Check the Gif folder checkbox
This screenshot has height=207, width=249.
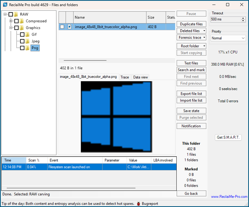tap(22, 34)
